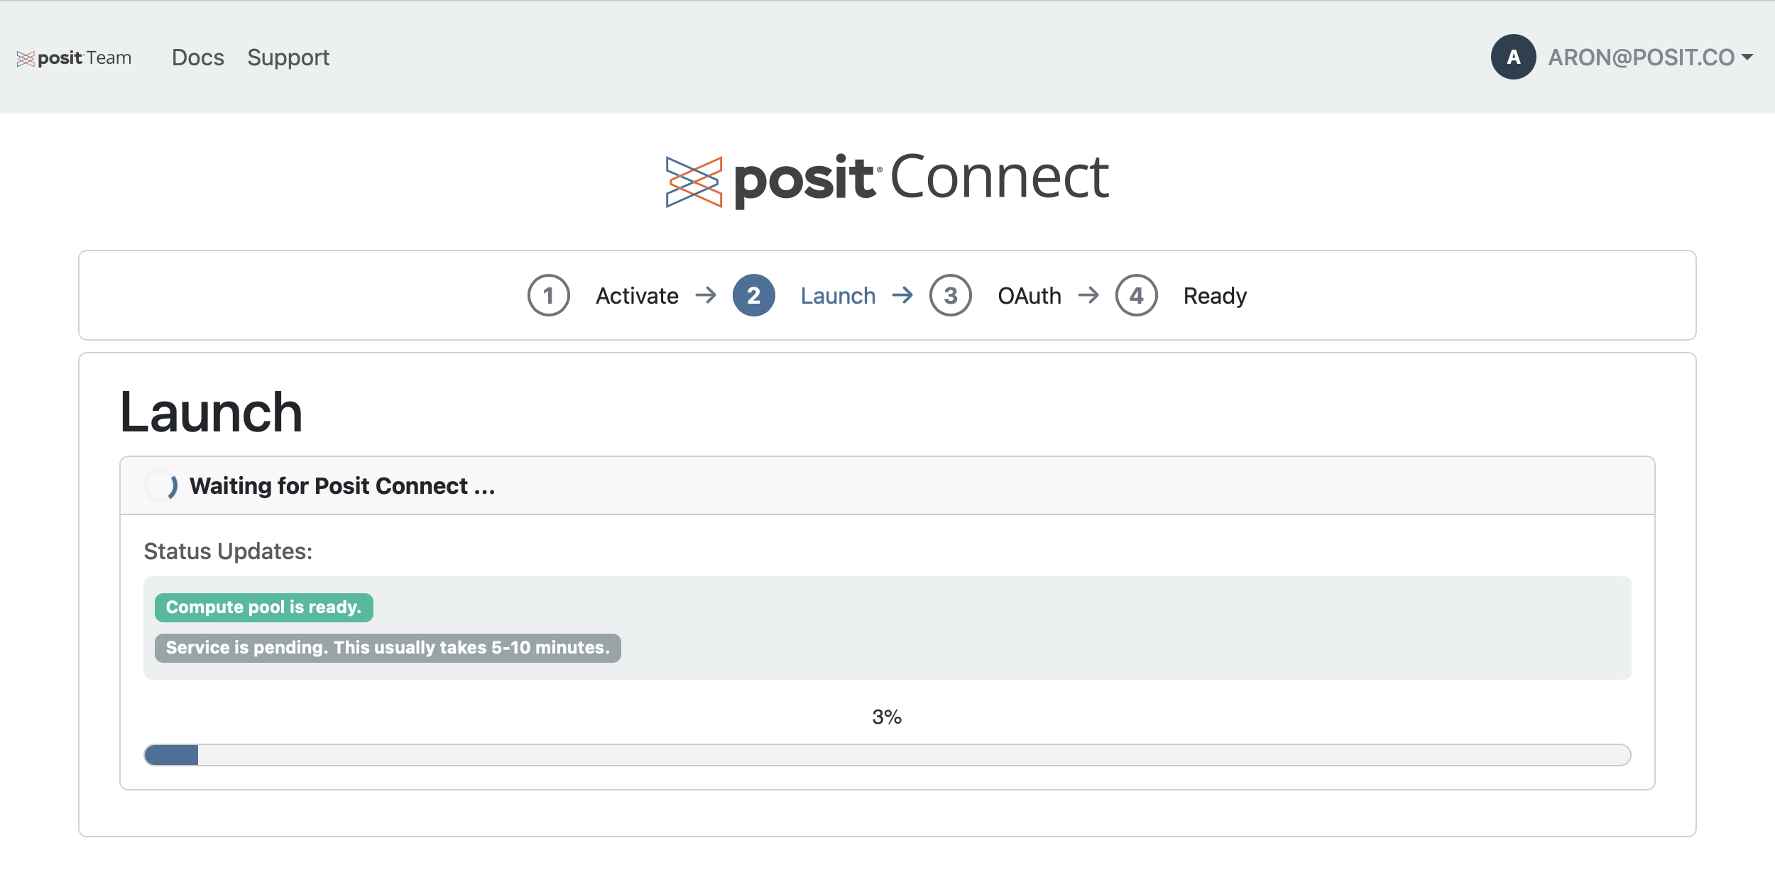Click the loading spinner beside Waiting
1775x887 pixels.
(x=161, y=486)
